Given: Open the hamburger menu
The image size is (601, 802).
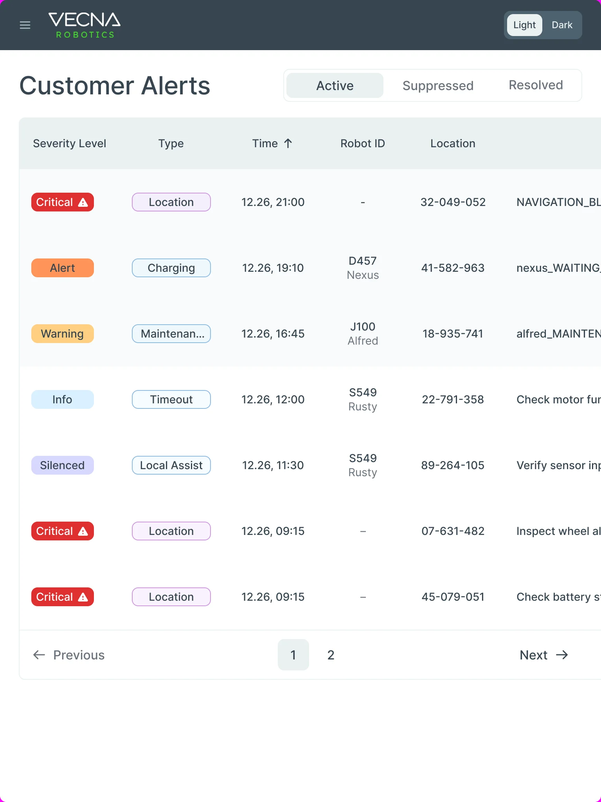Looking at the screenshot, I should (25, 25).
